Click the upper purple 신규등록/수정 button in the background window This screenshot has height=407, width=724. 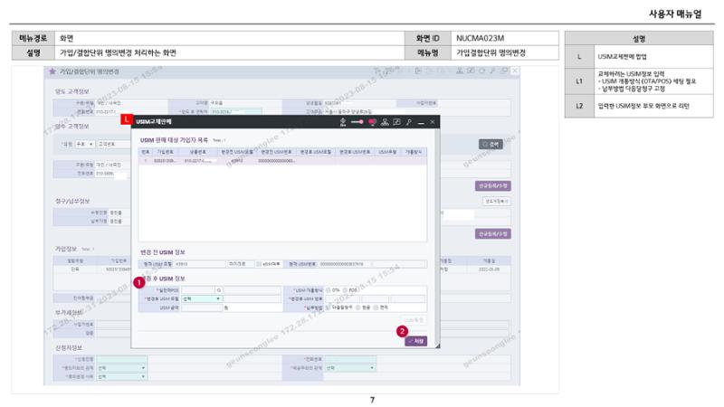pos(492,186)
